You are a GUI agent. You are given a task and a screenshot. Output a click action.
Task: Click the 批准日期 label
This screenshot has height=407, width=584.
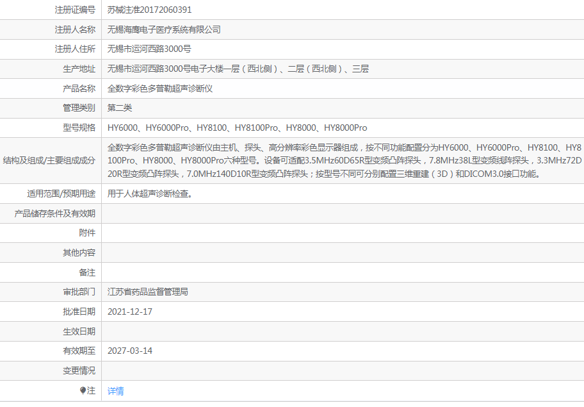(79, 311)
